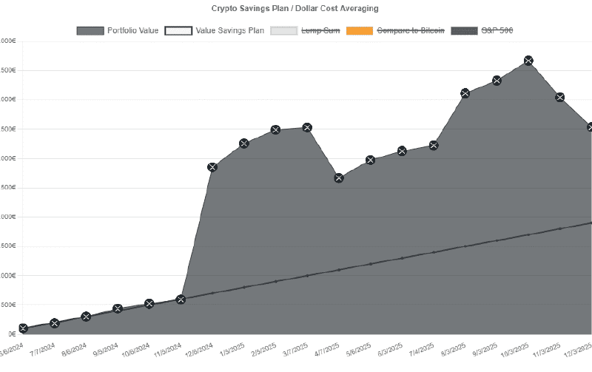This screenshot has height=372, width=592.
Task: Select the 11/5/2024 portfolio marker
Action: [x=181, y=300]
